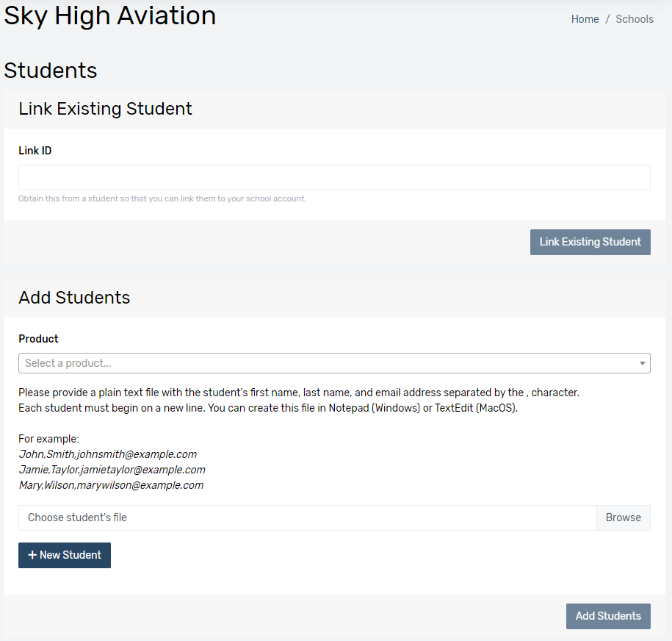Select the Add Students section heading
This screenshot has width=672, height=641.
[74, 298]
